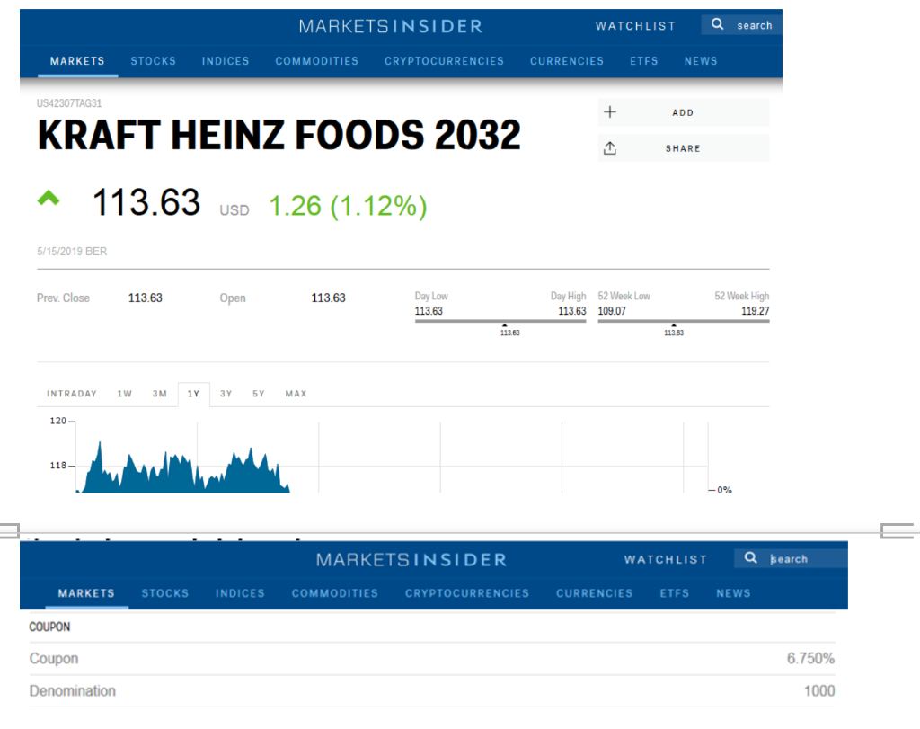Enable the 3Y chart range
This screenshot has height=729, width=920.
(225, 394)
